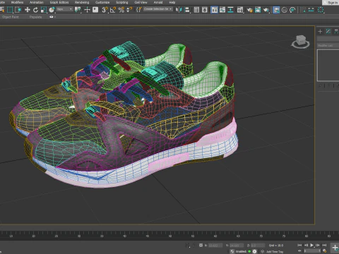Activate the Select and Place tool
This screenshot has height=254, width=339.
(x=52, y=10)
